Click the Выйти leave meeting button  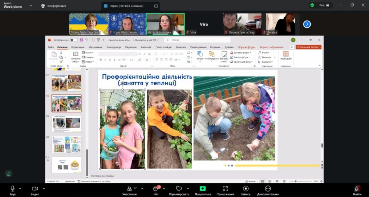(x=357, y=190)
